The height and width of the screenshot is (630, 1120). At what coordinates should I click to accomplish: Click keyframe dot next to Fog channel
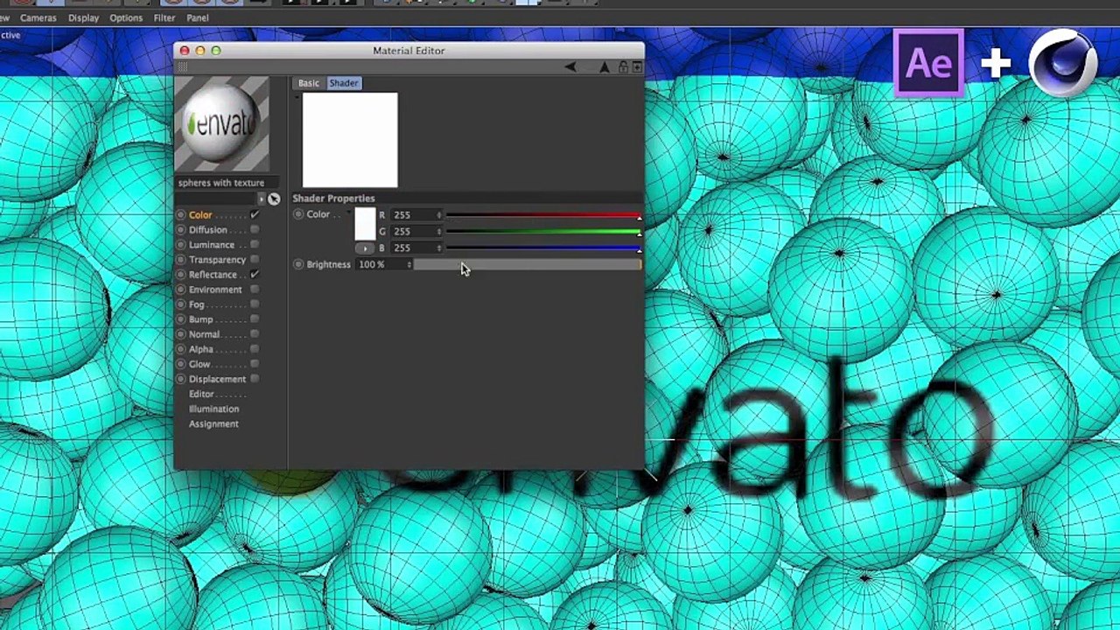181,304
